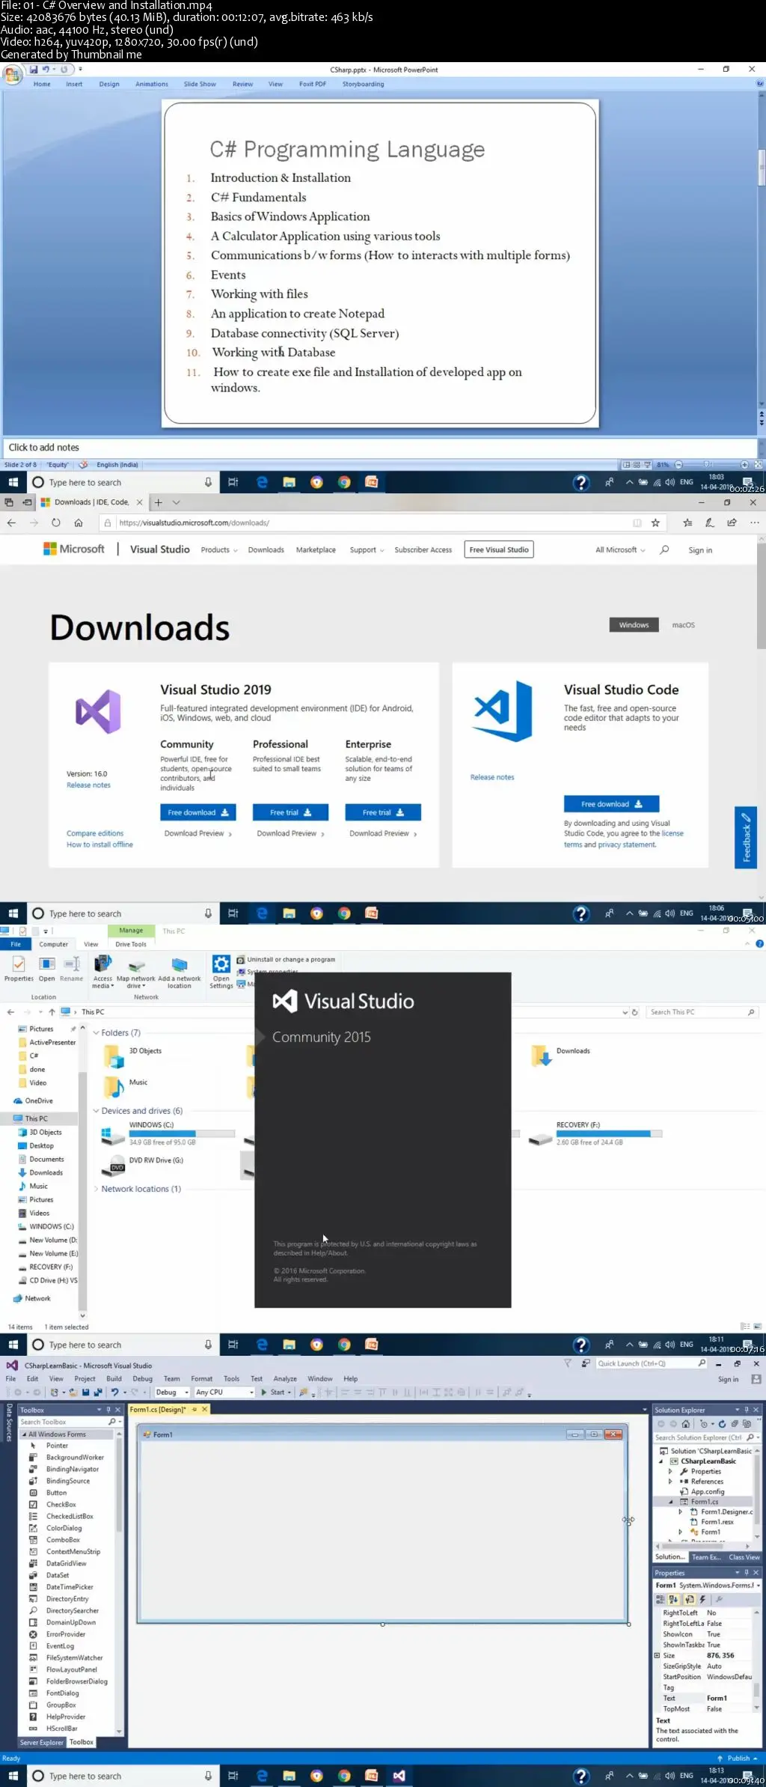The image size is (766, 1787).
Task: Collapse the Folders (7) group in Explorer
Action: click(96, 1032)
